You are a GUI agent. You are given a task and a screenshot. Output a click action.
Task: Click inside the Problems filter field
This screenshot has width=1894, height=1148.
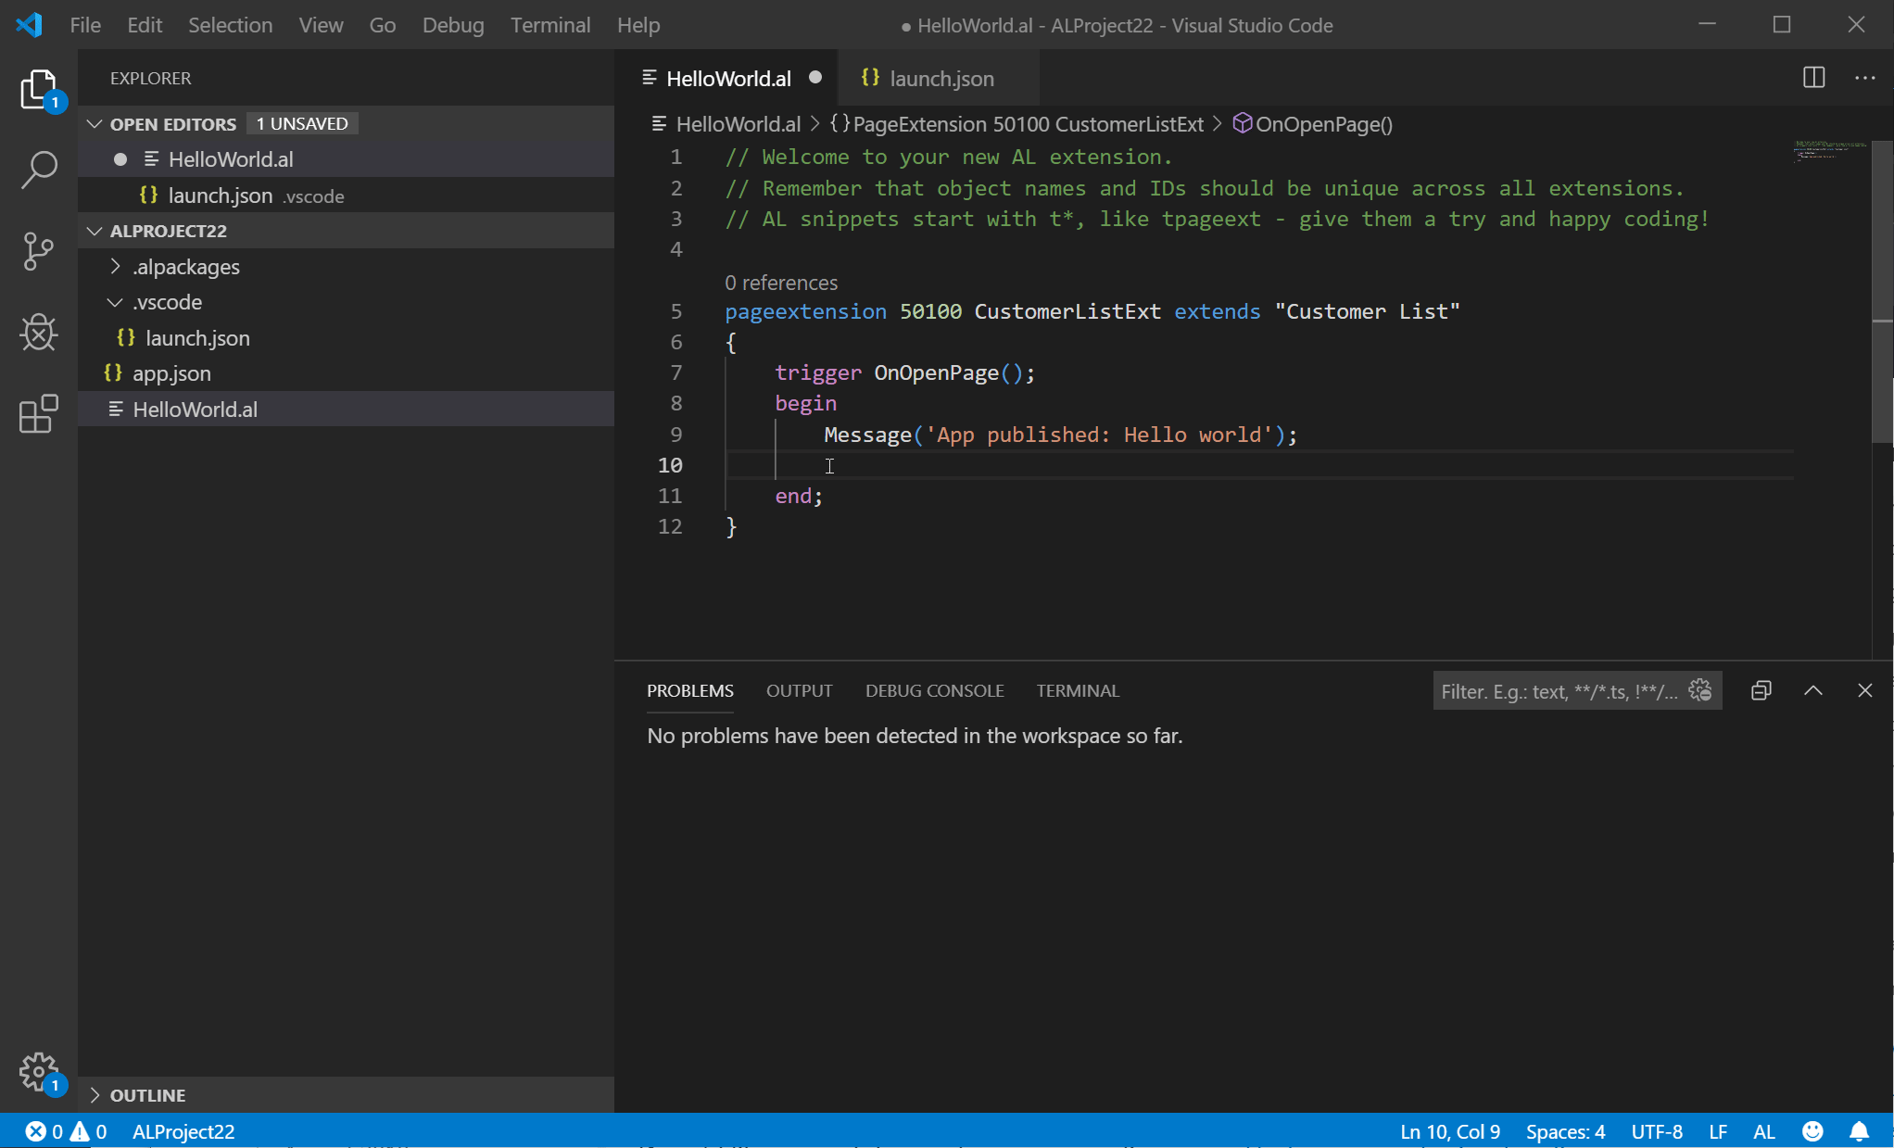1557,690
